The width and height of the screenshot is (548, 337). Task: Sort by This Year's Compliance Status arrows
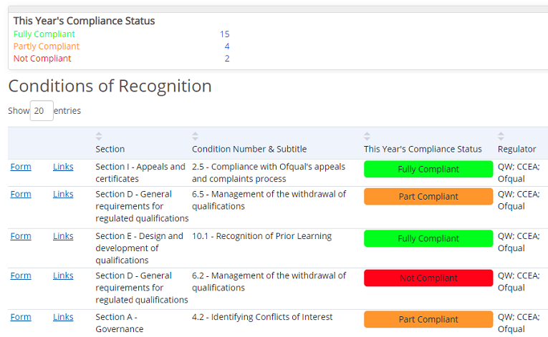[367, 136]
